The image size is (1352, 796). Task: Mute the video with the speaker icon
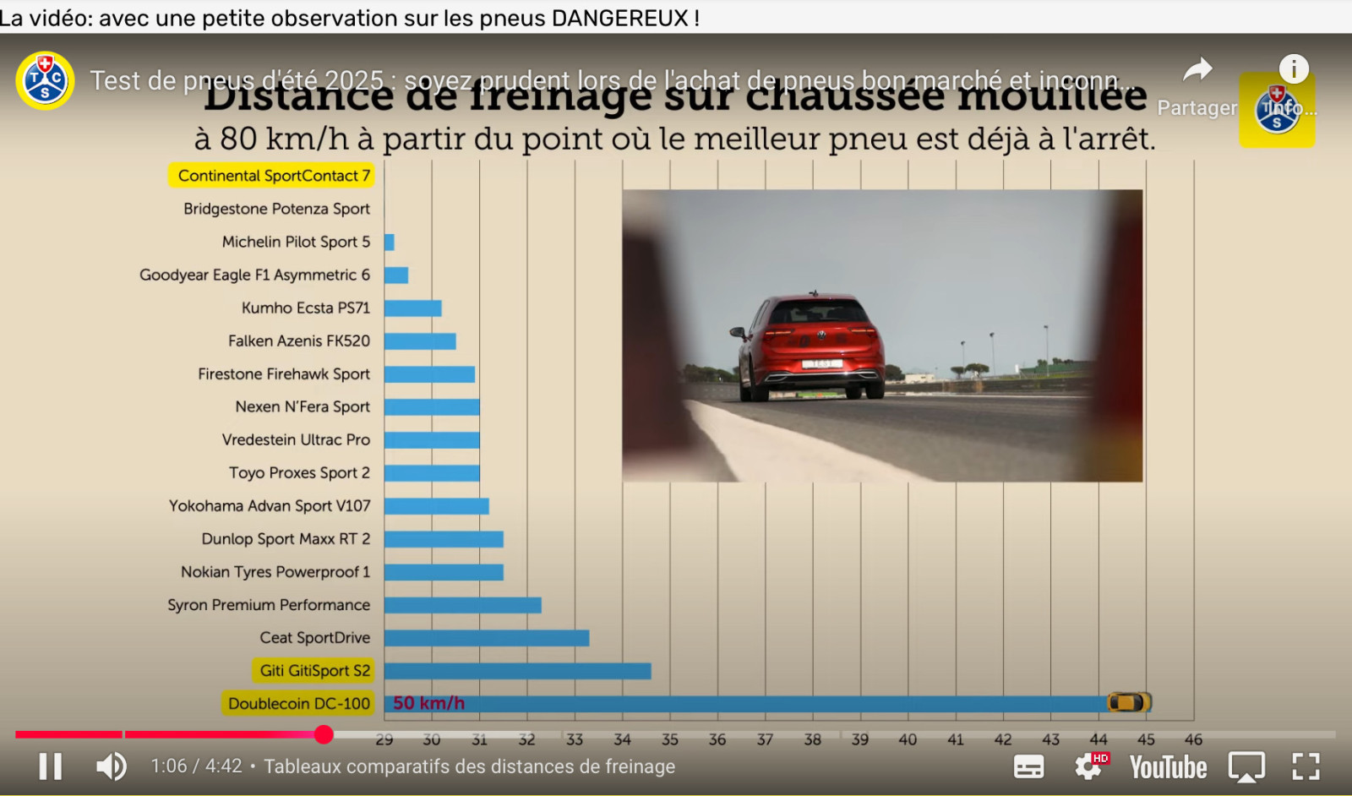click(112, 766)
